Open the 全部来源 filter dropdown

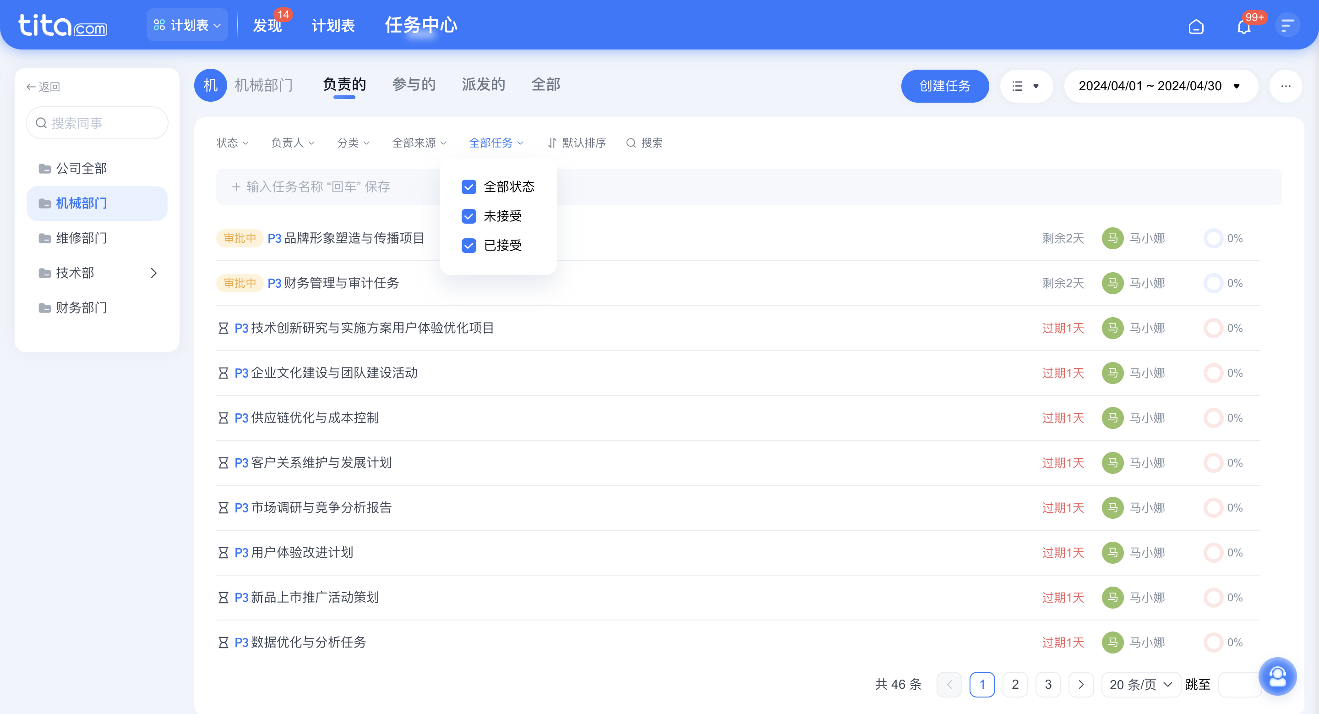[420, 143]
